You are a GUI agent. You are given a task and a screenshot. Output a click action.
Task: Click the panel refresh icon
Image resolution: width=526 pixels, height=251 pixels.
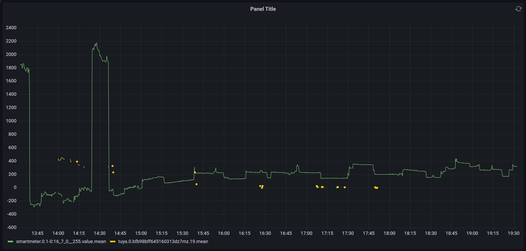[x=518, y=9]
